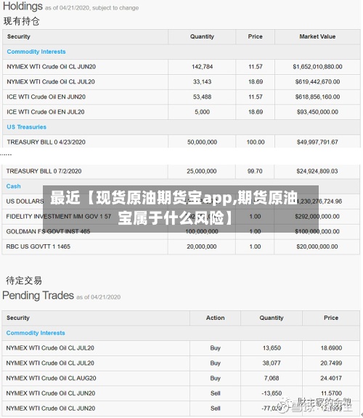This screenshot has height=418, width=363.
Task: Select the Pending Trades heading
Action: pyautogui.click(x=38, y=295)
